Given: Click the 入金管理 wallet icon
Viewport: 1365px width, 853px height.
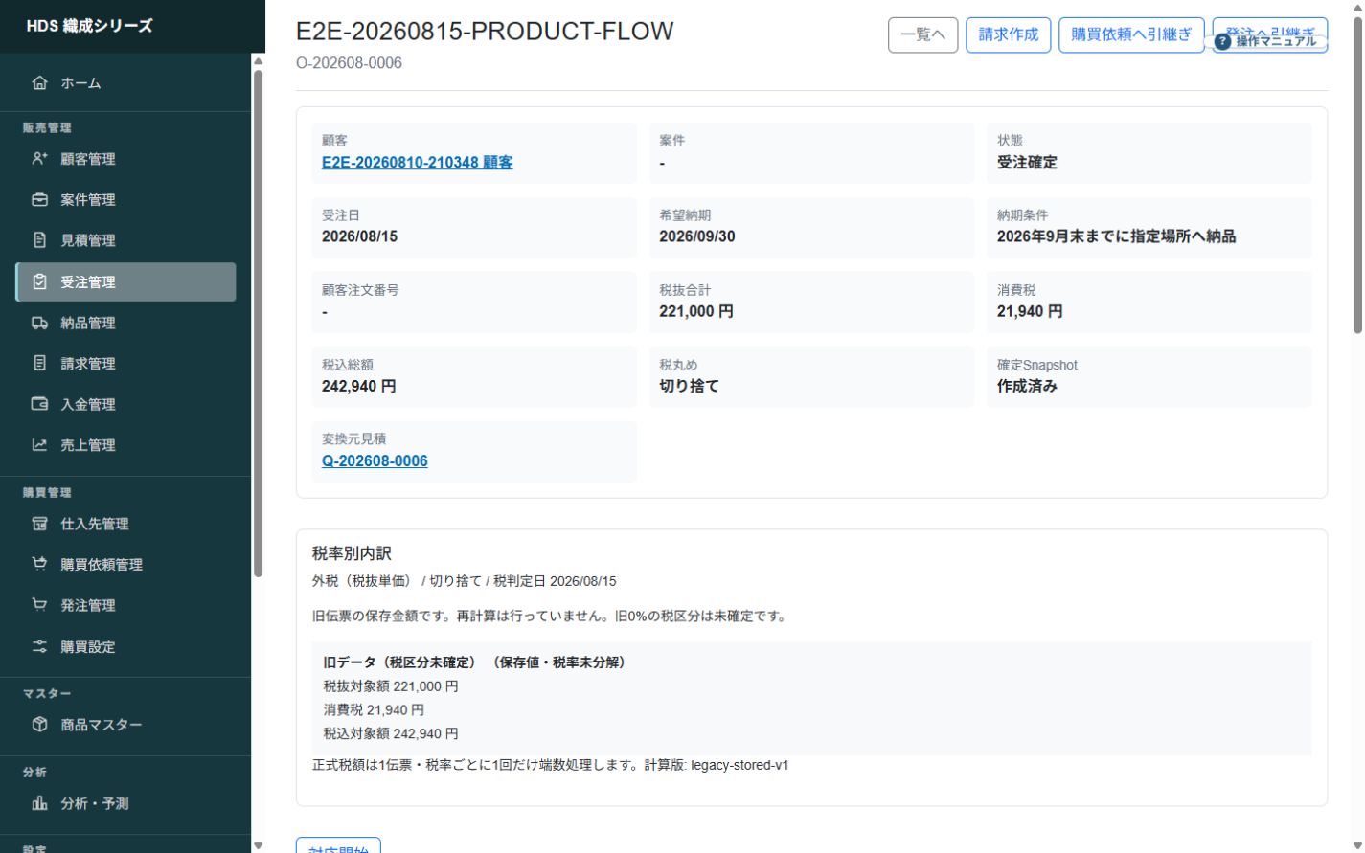Looking at the screenshot, I should (x=39, y=405).
